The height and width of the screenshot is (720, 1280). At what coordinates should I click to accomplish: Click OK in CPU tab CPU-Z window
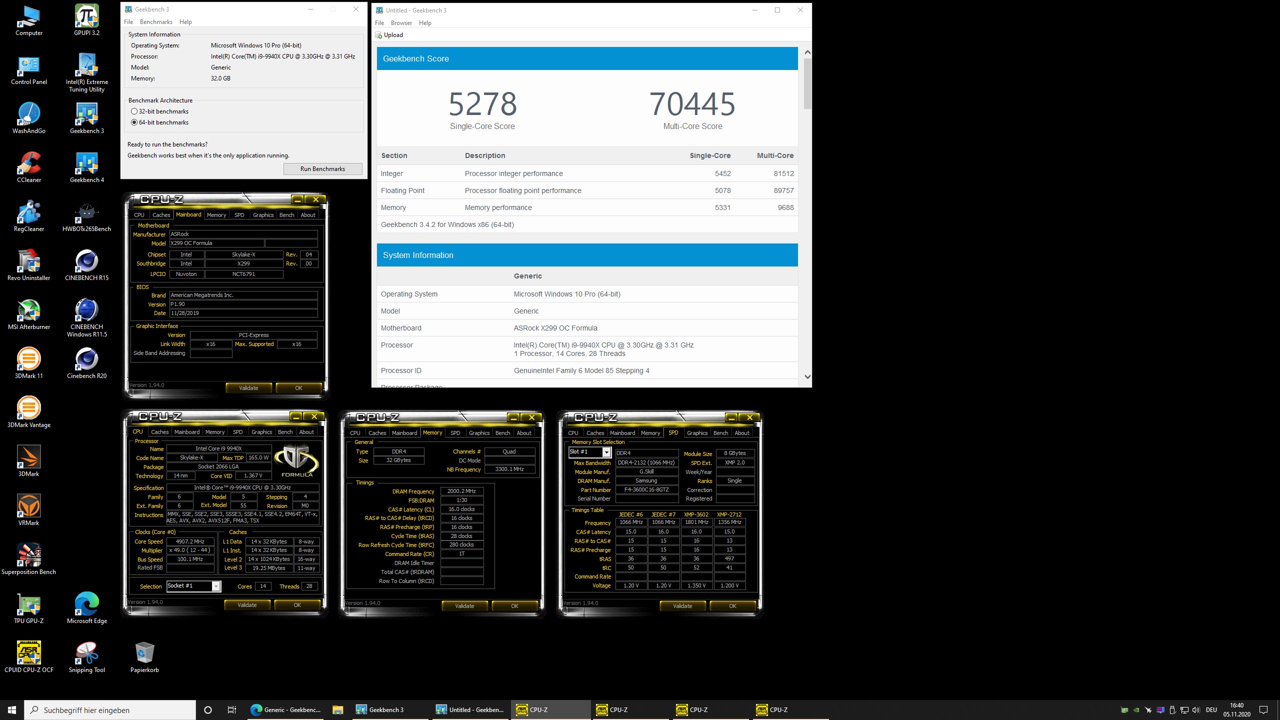pos(297,605)
